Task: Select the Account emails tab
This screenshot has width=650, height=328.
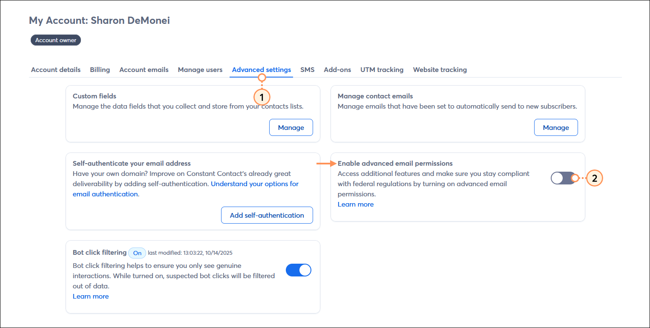Action: 144,69
